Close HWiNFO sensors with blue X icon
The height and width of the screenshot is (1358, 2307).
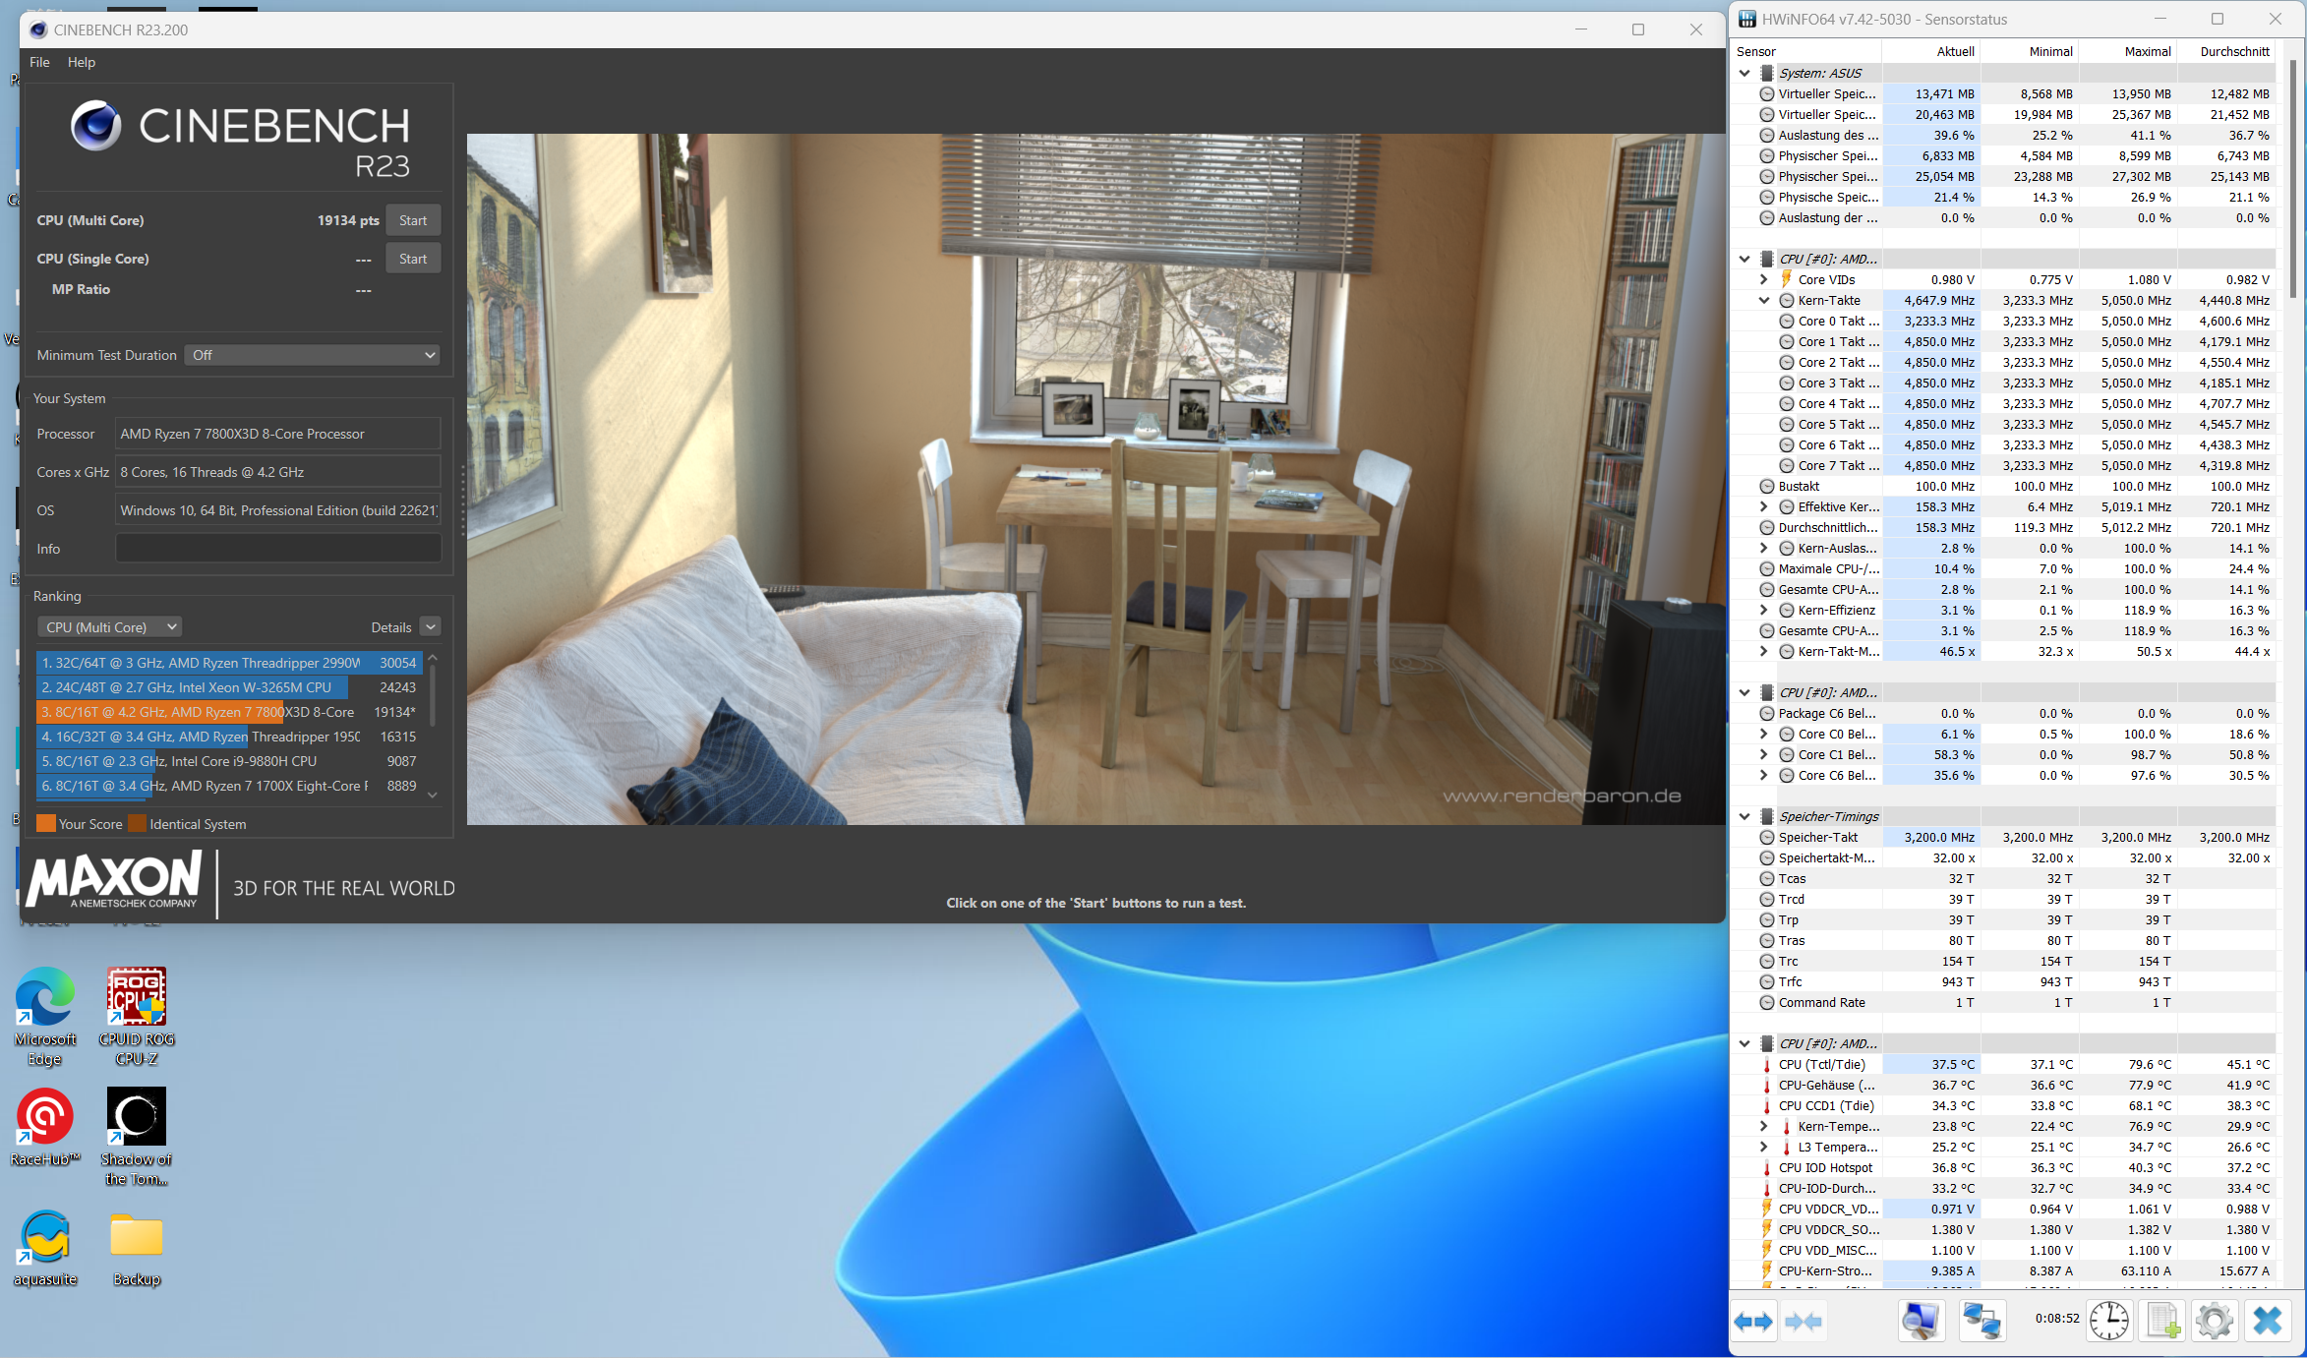coord(2268,1321)
